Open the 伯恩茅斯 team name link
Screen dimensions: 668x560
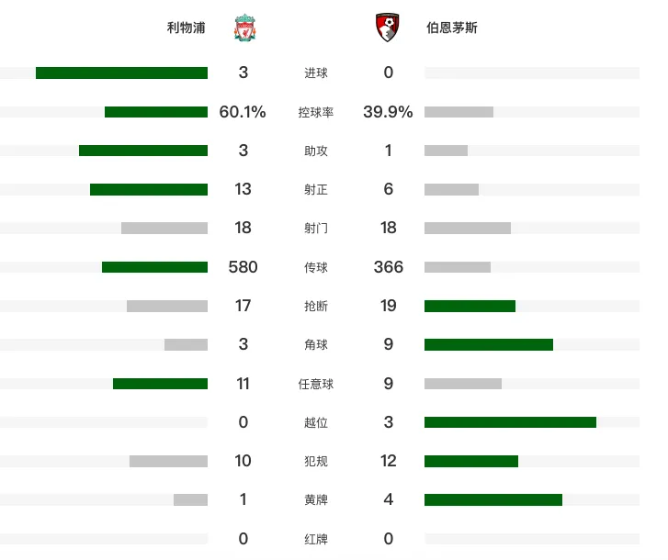tap(451, 28)
